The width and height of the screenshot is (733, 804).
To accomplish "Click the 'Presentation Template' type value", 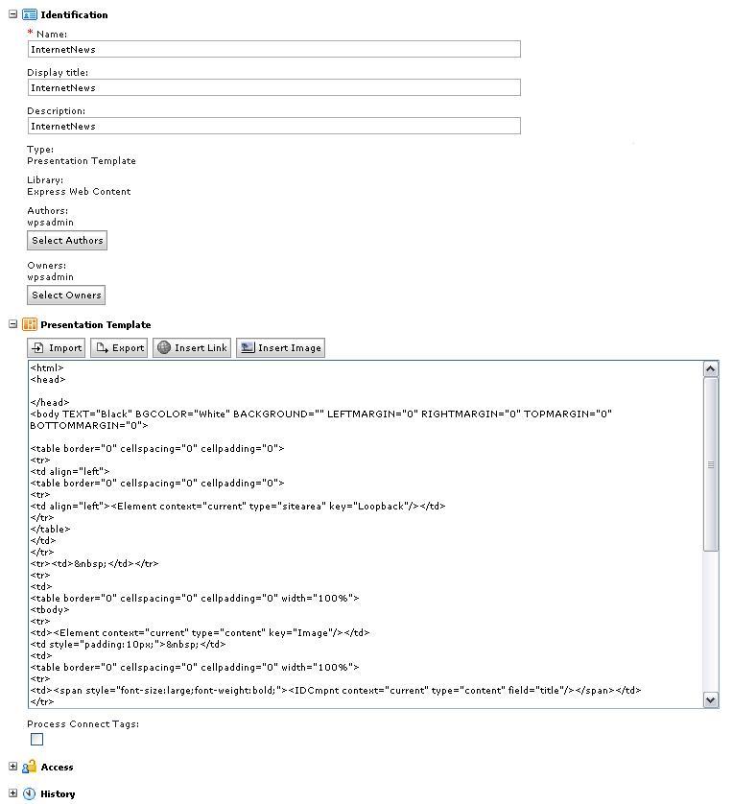I will (x=82, y=160).
